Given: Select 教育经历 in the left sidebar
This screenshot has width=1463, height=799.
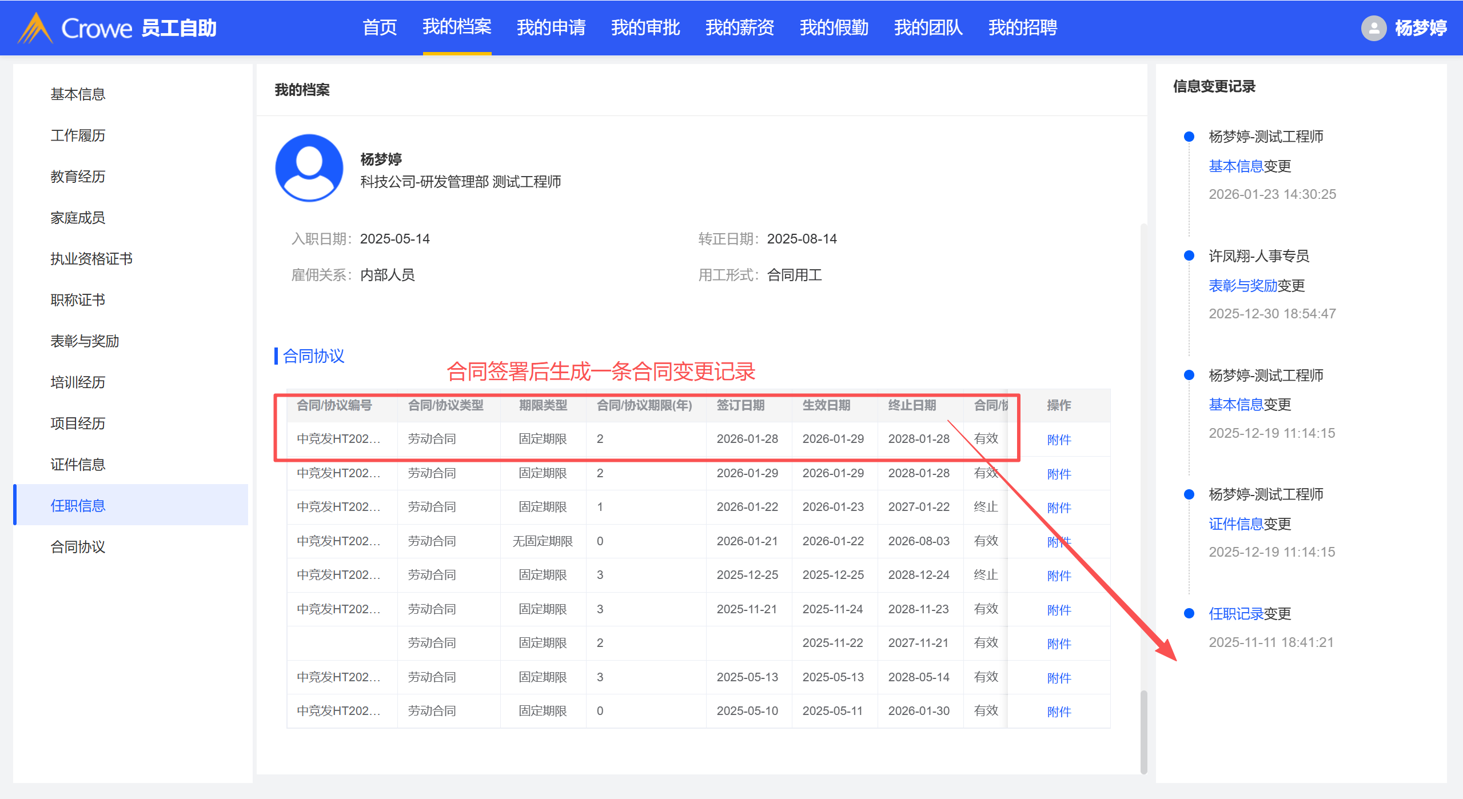Looking at the screenshot, I should point(78,177).
